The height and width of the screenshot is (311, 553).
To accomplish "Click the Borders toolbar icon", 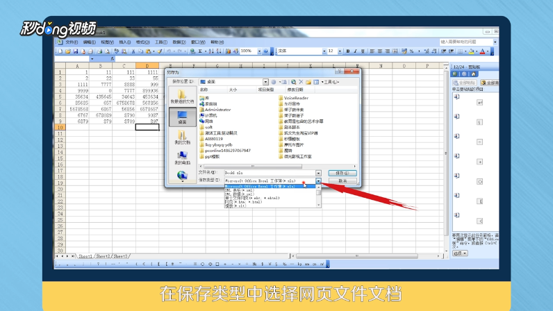I will point(460,51).
